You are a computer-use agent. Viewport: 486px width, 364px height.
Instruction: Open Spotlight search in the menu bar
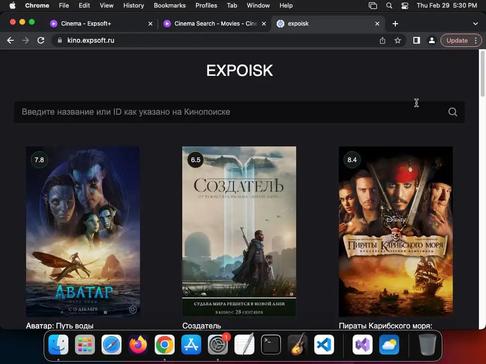pyautogui.click(x=389, y=5)
